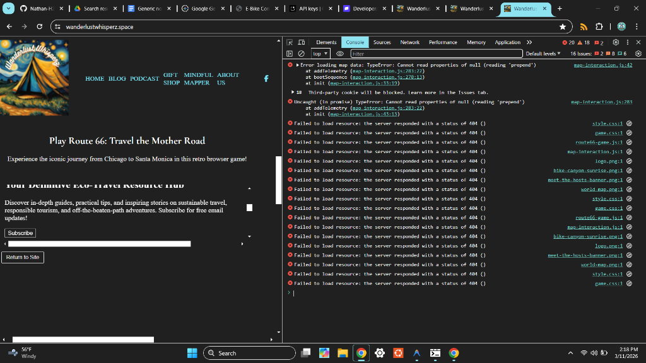Open the DevTools settings gear
The width and height of the screenshot is (646, 363).
(616, 42)
